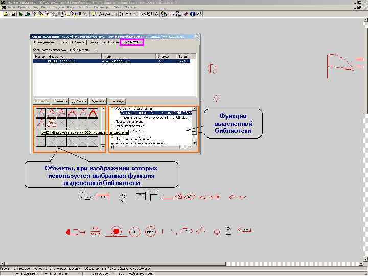Click the Номер column header
The height and width of the screenshot is (276, 368).
click(x=40, y=56)
